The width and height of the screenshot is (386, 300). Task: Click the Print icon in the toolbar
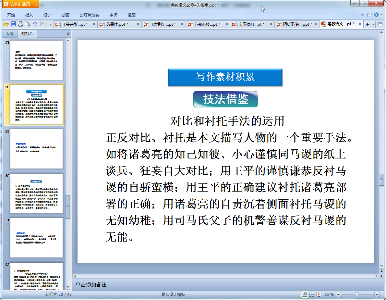pyautogui.click(x=20, y=24)
